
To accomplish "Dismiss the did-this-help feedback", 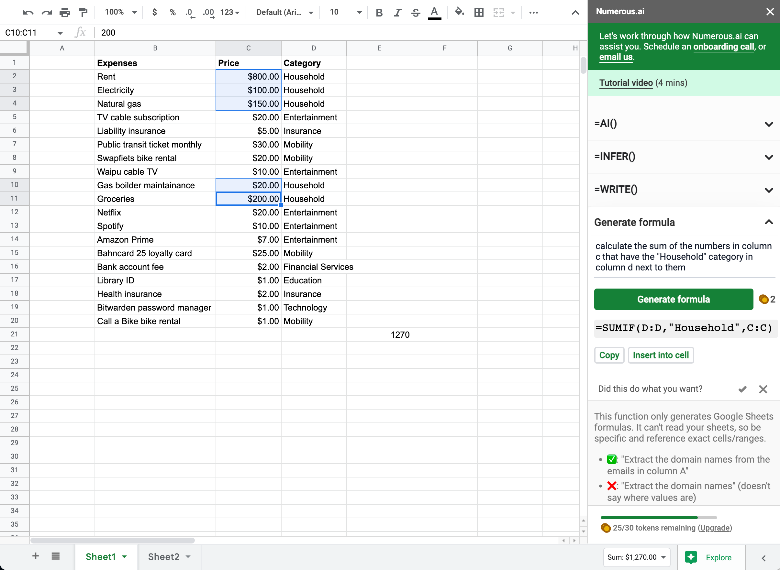I will click(x=763, y=389).
